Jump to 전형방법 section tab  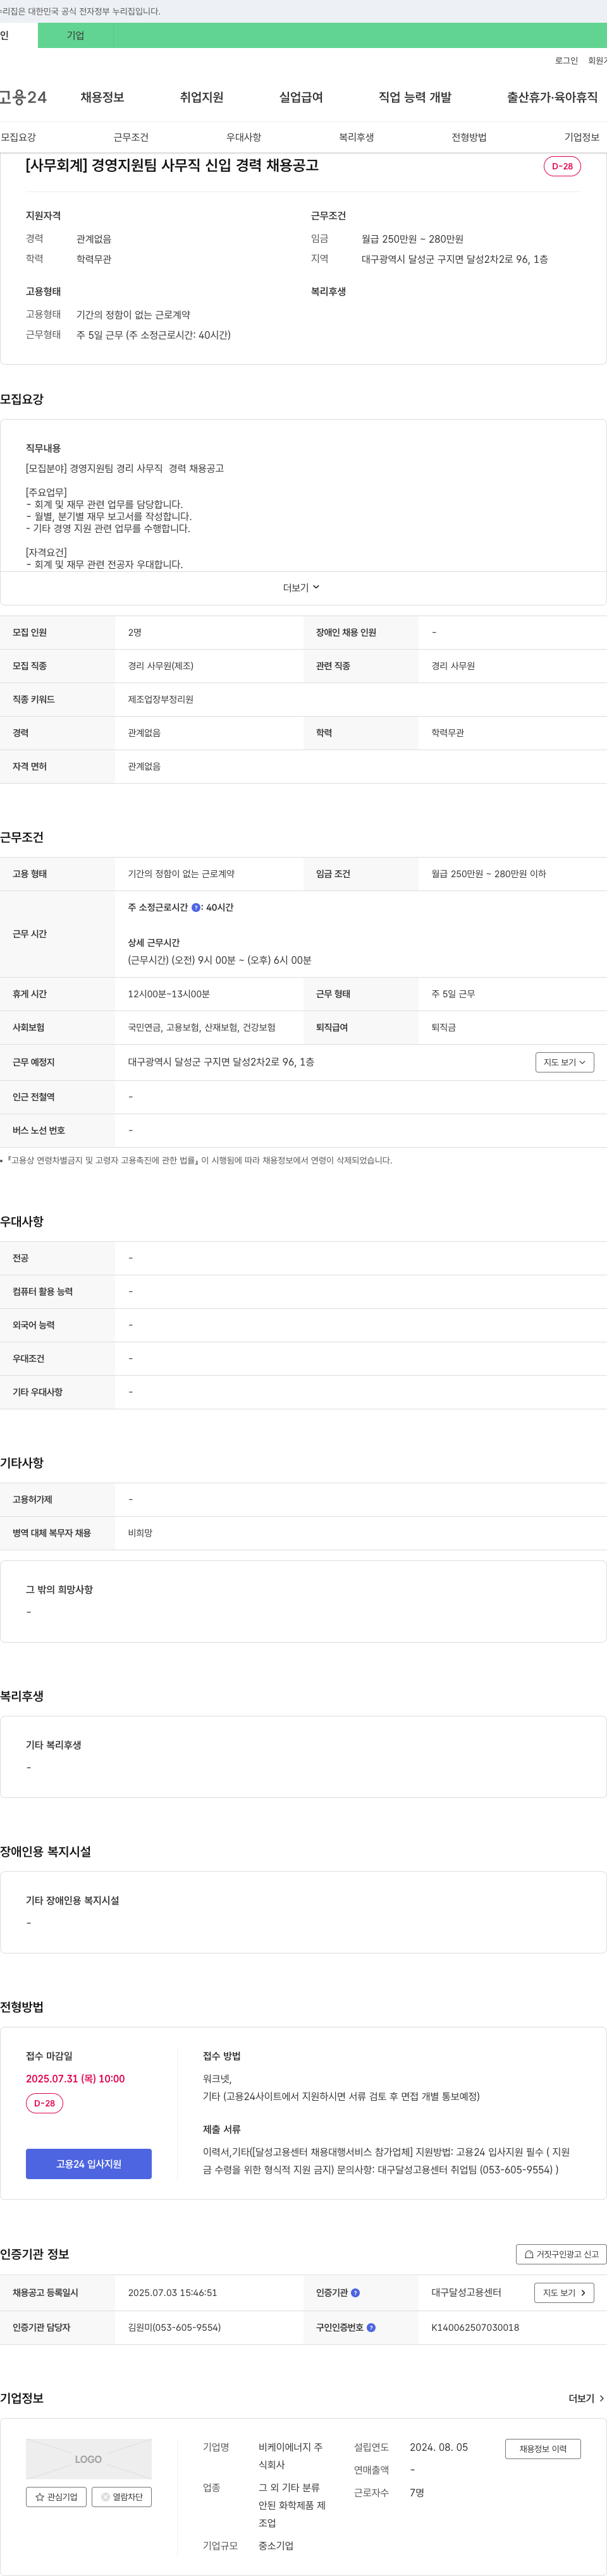click(469, 137)
